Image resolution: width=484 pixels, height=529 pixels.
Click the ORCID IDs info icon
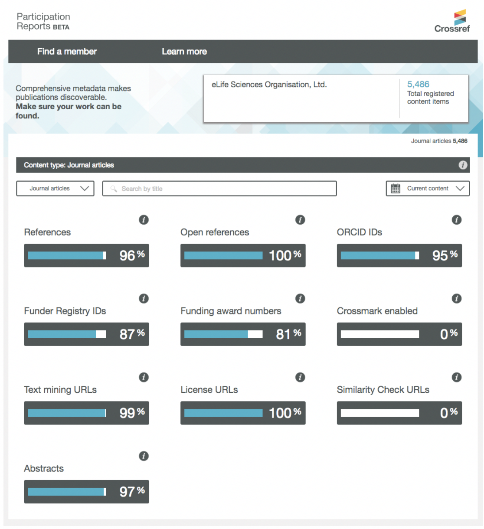click(x=456, y=220)
